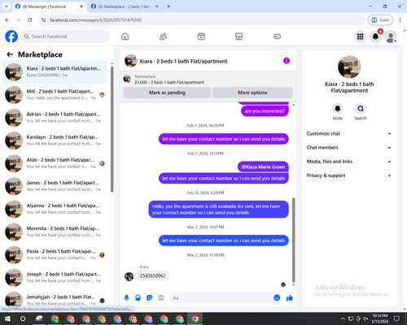Expand Media, files and links section
The width and height of the screenshot is (407, 325).
click(349, 162)
